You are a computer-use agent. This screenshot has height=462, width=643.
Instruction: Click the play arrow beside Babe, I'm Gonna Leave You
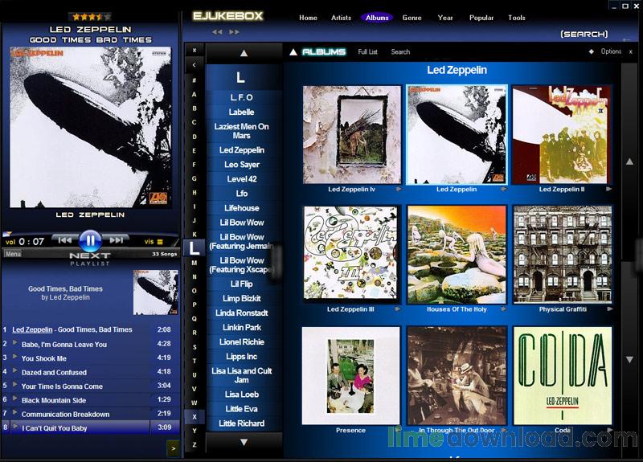[15, 343]
